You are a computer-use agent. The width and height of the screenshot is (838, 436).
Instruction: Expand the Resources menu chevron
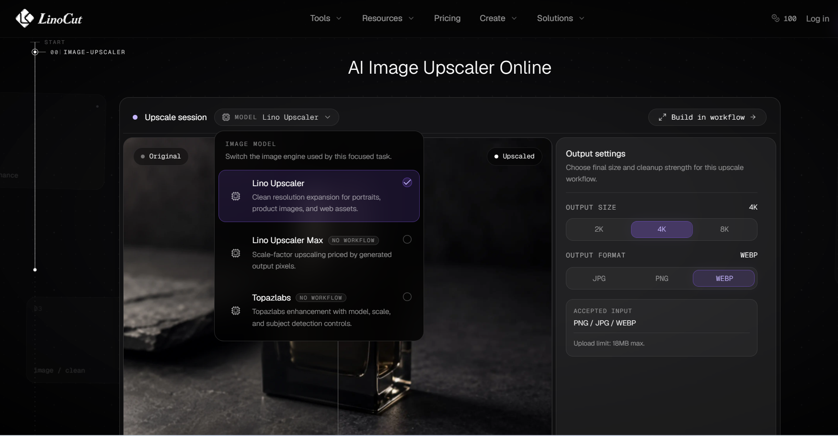pyautogui.click(x=411, y=18)
